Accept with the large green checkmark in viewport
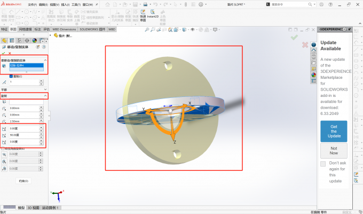This screenshot has height=214, width=363. click(294, 37)
